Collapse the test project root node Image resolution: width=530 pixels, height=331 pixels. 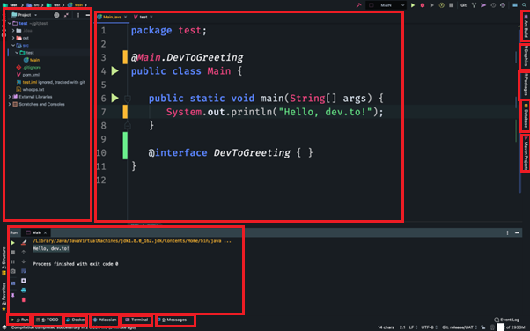click(x=10, y=24)
